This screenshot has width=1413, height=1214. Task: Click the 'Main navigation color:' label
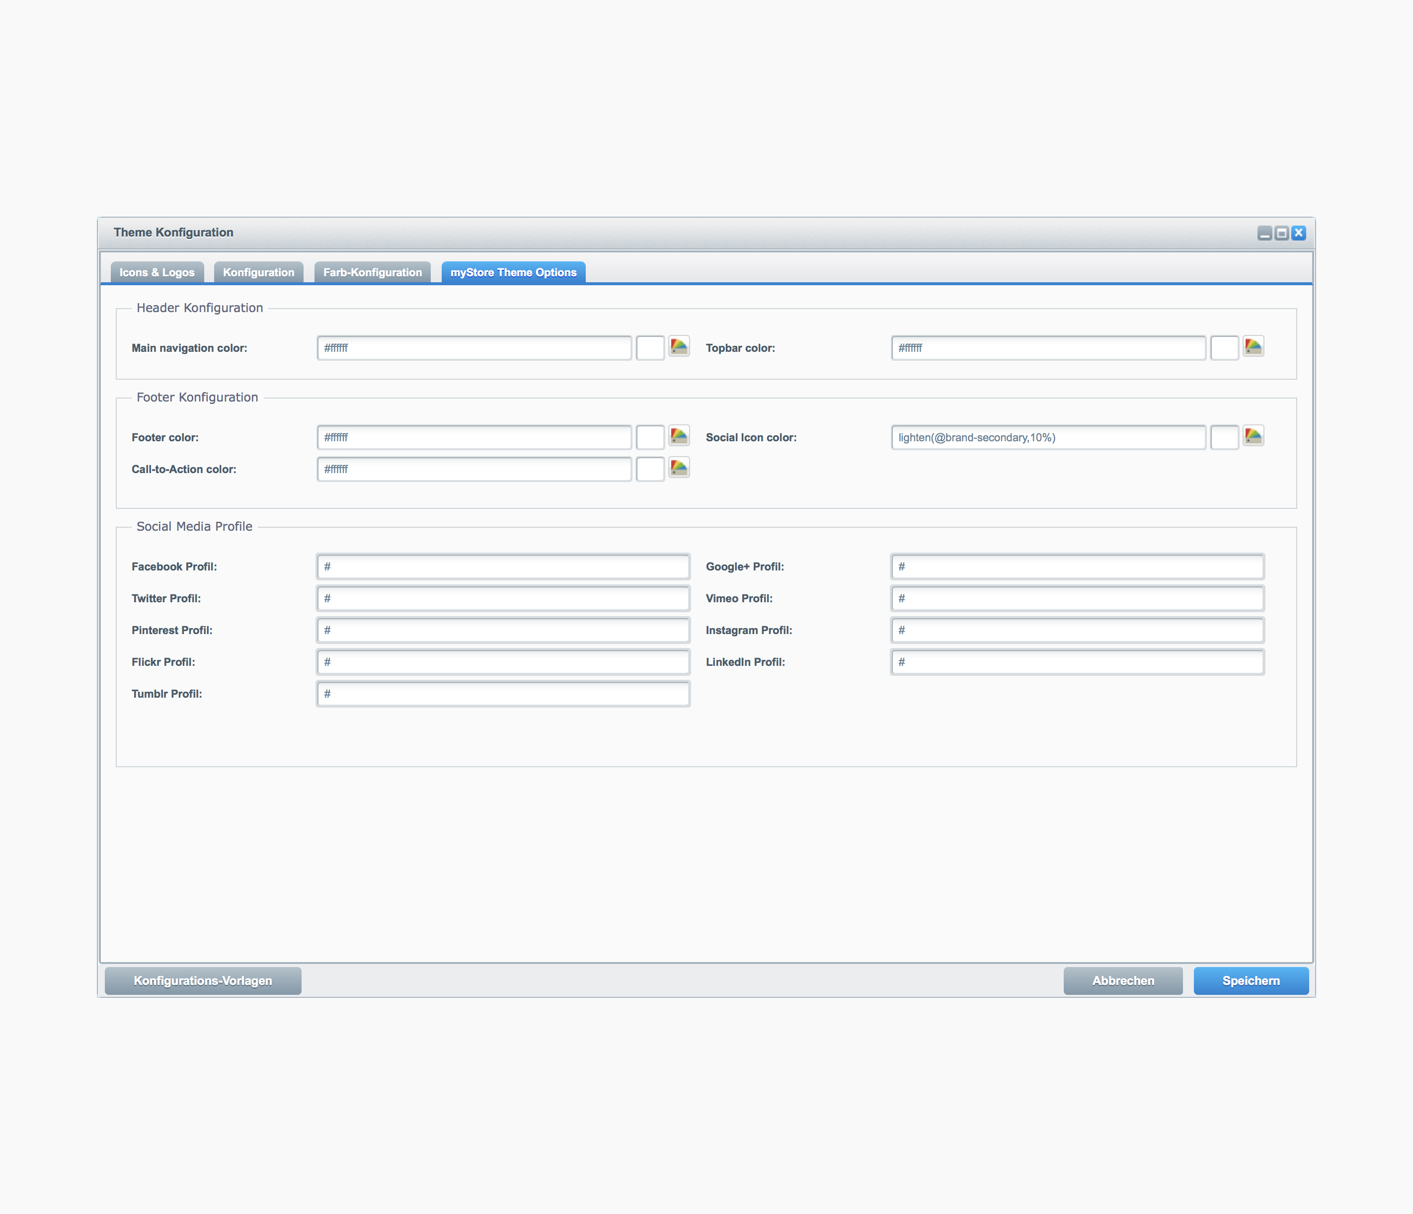click(x=190, y=348)
